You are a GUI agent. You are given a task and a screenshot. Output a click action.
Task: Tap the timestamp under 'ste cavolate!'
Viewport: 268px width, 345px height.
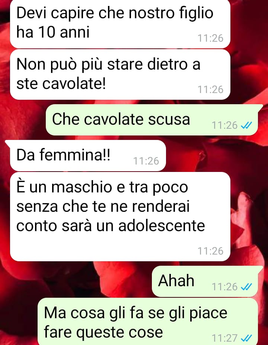[x=211, y=90]
